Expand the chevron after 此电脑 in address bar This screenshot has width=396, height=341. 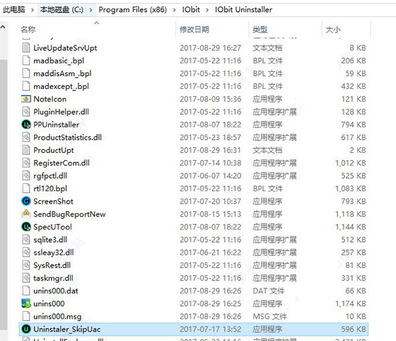(x=32, y=10)
